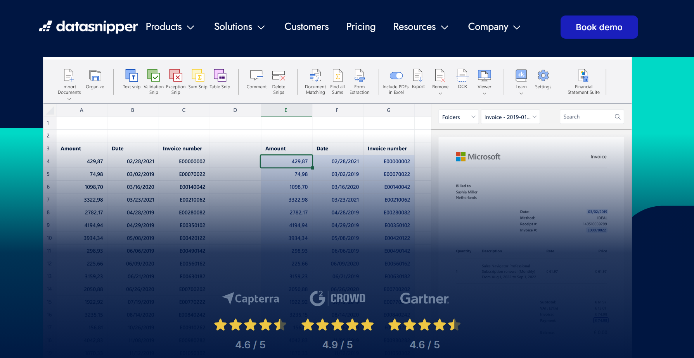Expand the Invoice - 2019-01 document selector
The height and width of the screenshot is (358, 694).
click(x=510, y=116)
